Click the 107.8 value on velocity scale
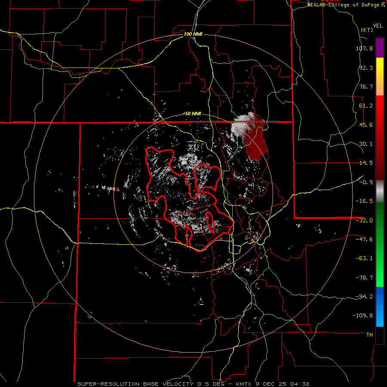 tap(364, 48)
